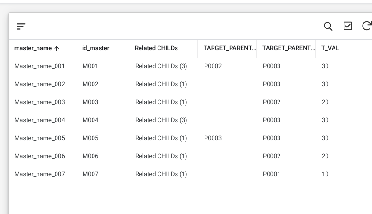Click P0001 parent value in Master_name_007 row
Image resolution: width=372 pixels, height=214 pixels.
pyautogui.click(x=271, y=174)
